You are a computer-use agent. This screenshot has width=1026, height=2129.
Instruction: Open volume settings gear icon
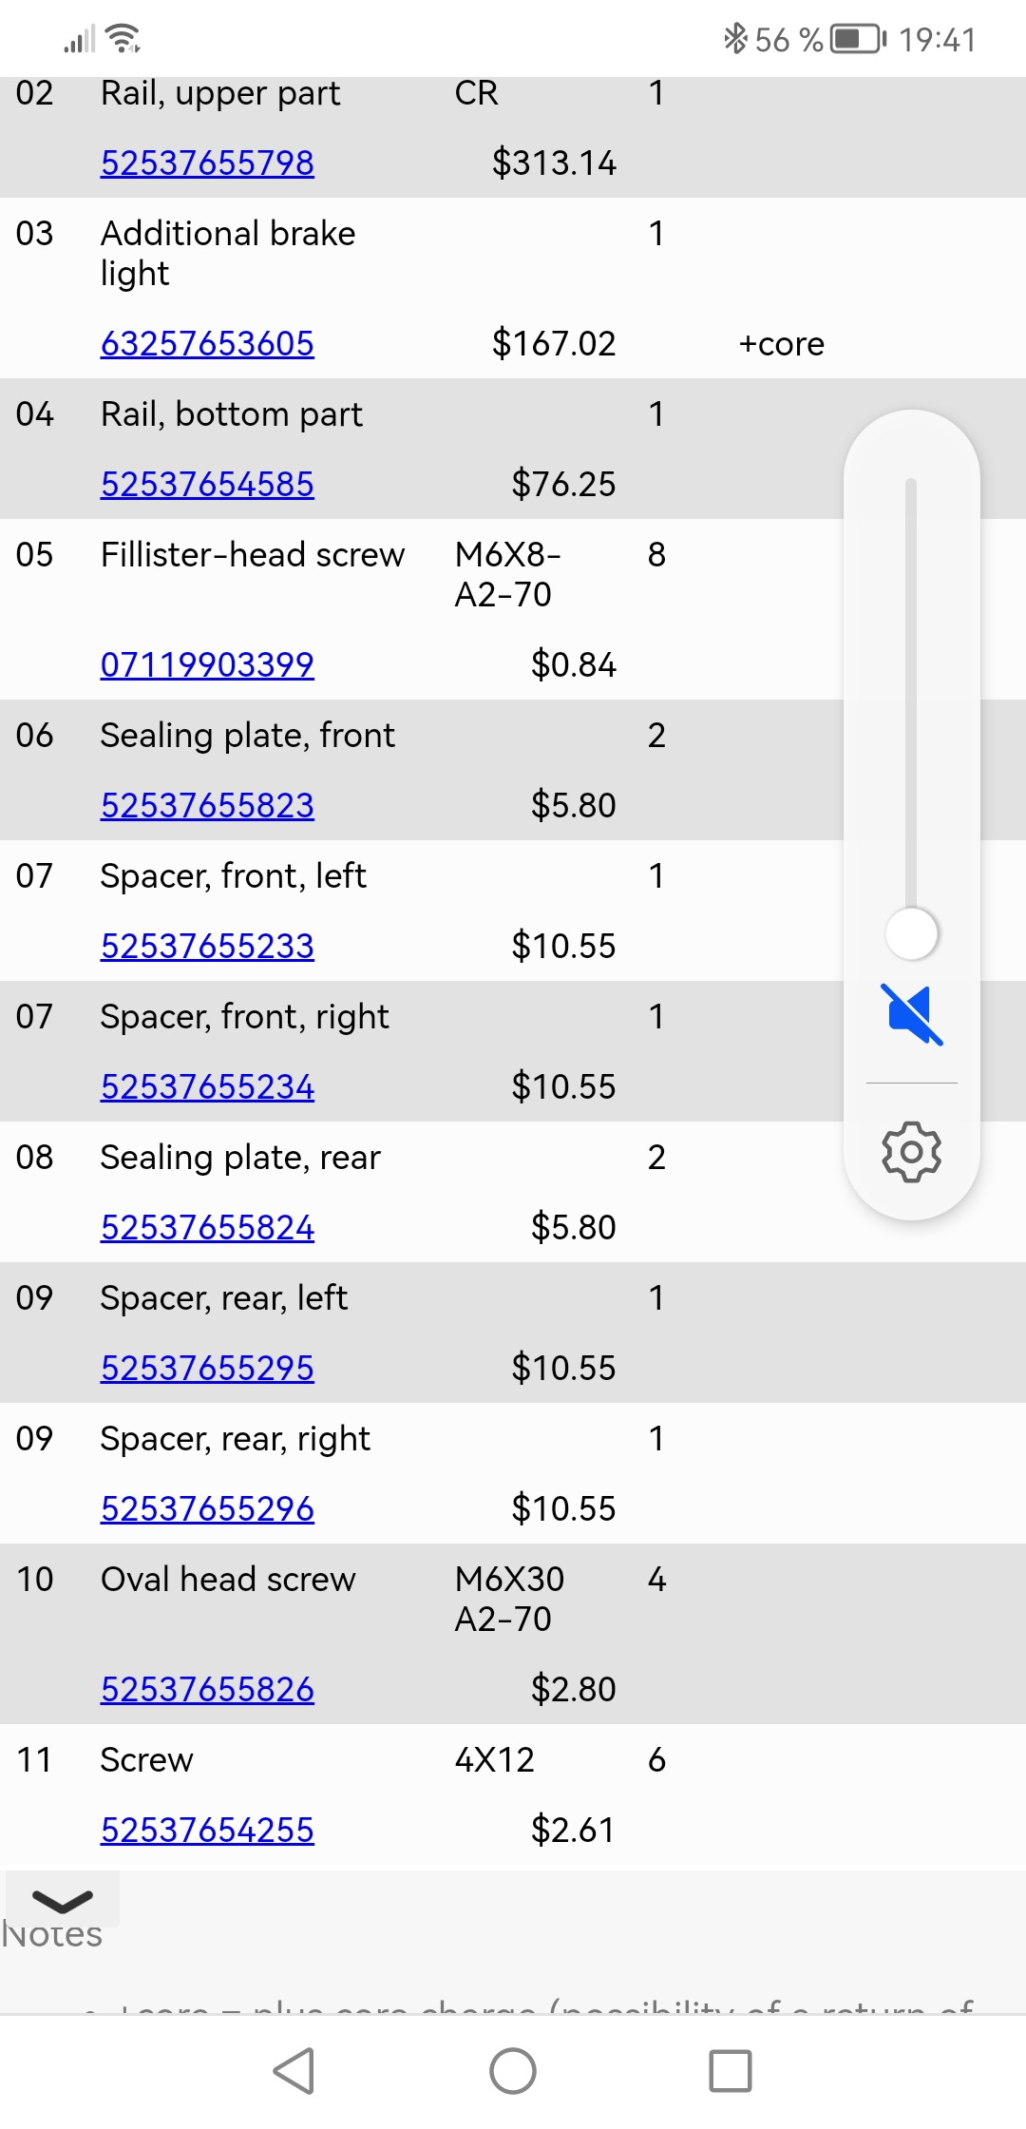click(912, 1152)
